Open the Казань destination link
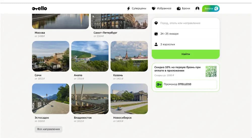 pyautogui.click(x=118, y=75)
